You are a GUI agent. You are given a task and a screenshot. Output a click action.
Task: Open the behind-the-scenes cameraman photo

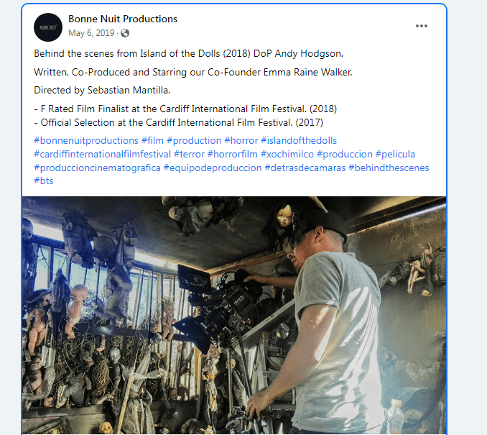click(x=234, y=316)
